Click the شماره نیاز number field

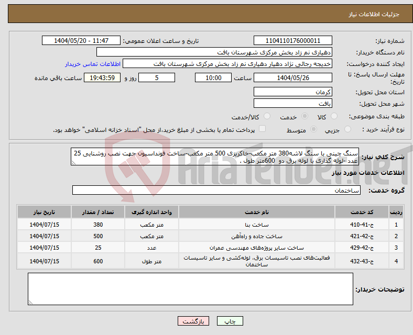[x=292, y=40]
